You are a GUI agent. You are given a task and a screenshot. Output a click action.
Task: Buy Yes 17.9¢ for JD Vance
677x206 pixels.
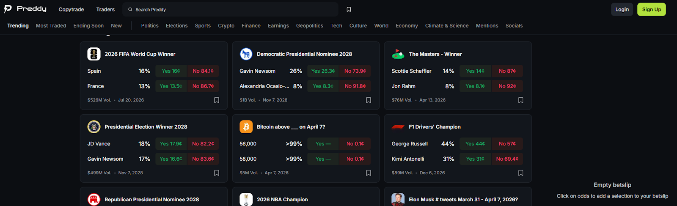[171, 144]
